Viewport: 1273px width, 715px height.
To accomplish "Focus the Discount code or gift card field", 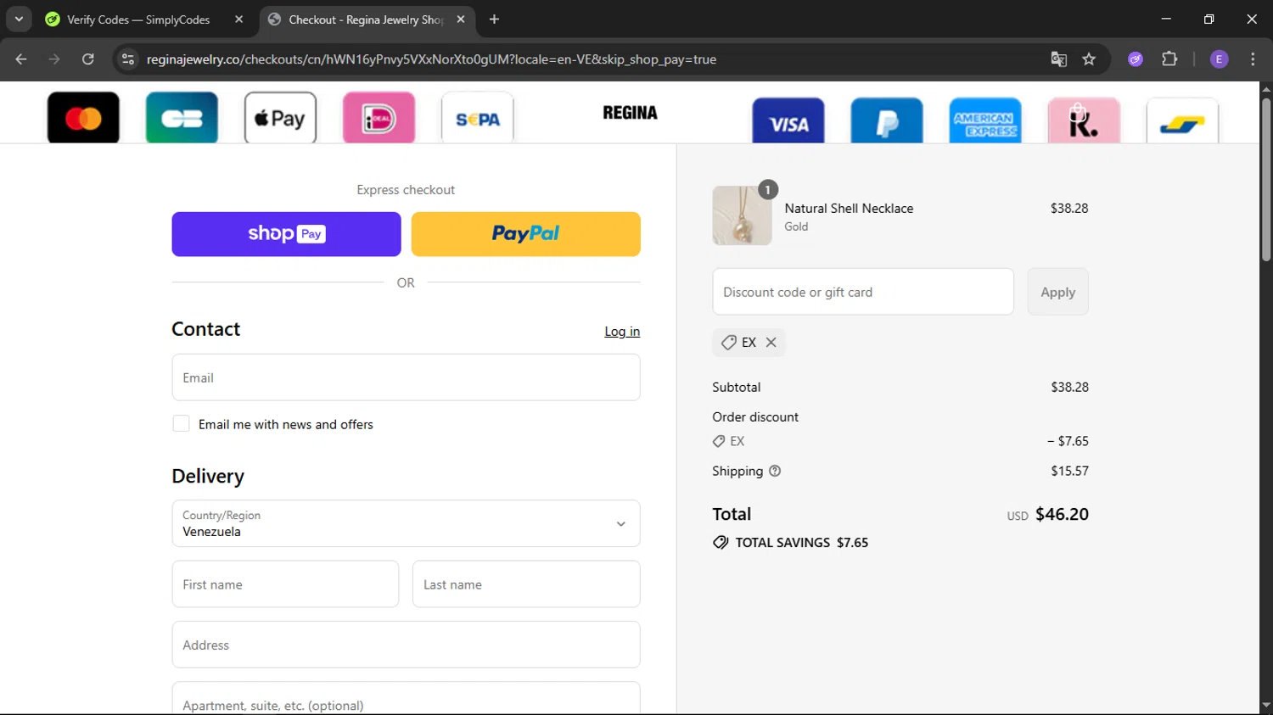I will (x=863, y=292).
